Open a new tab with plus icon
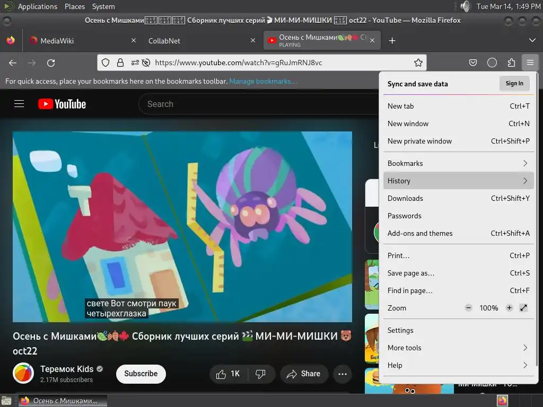The image size is (543, 407). tap(392, 41)
